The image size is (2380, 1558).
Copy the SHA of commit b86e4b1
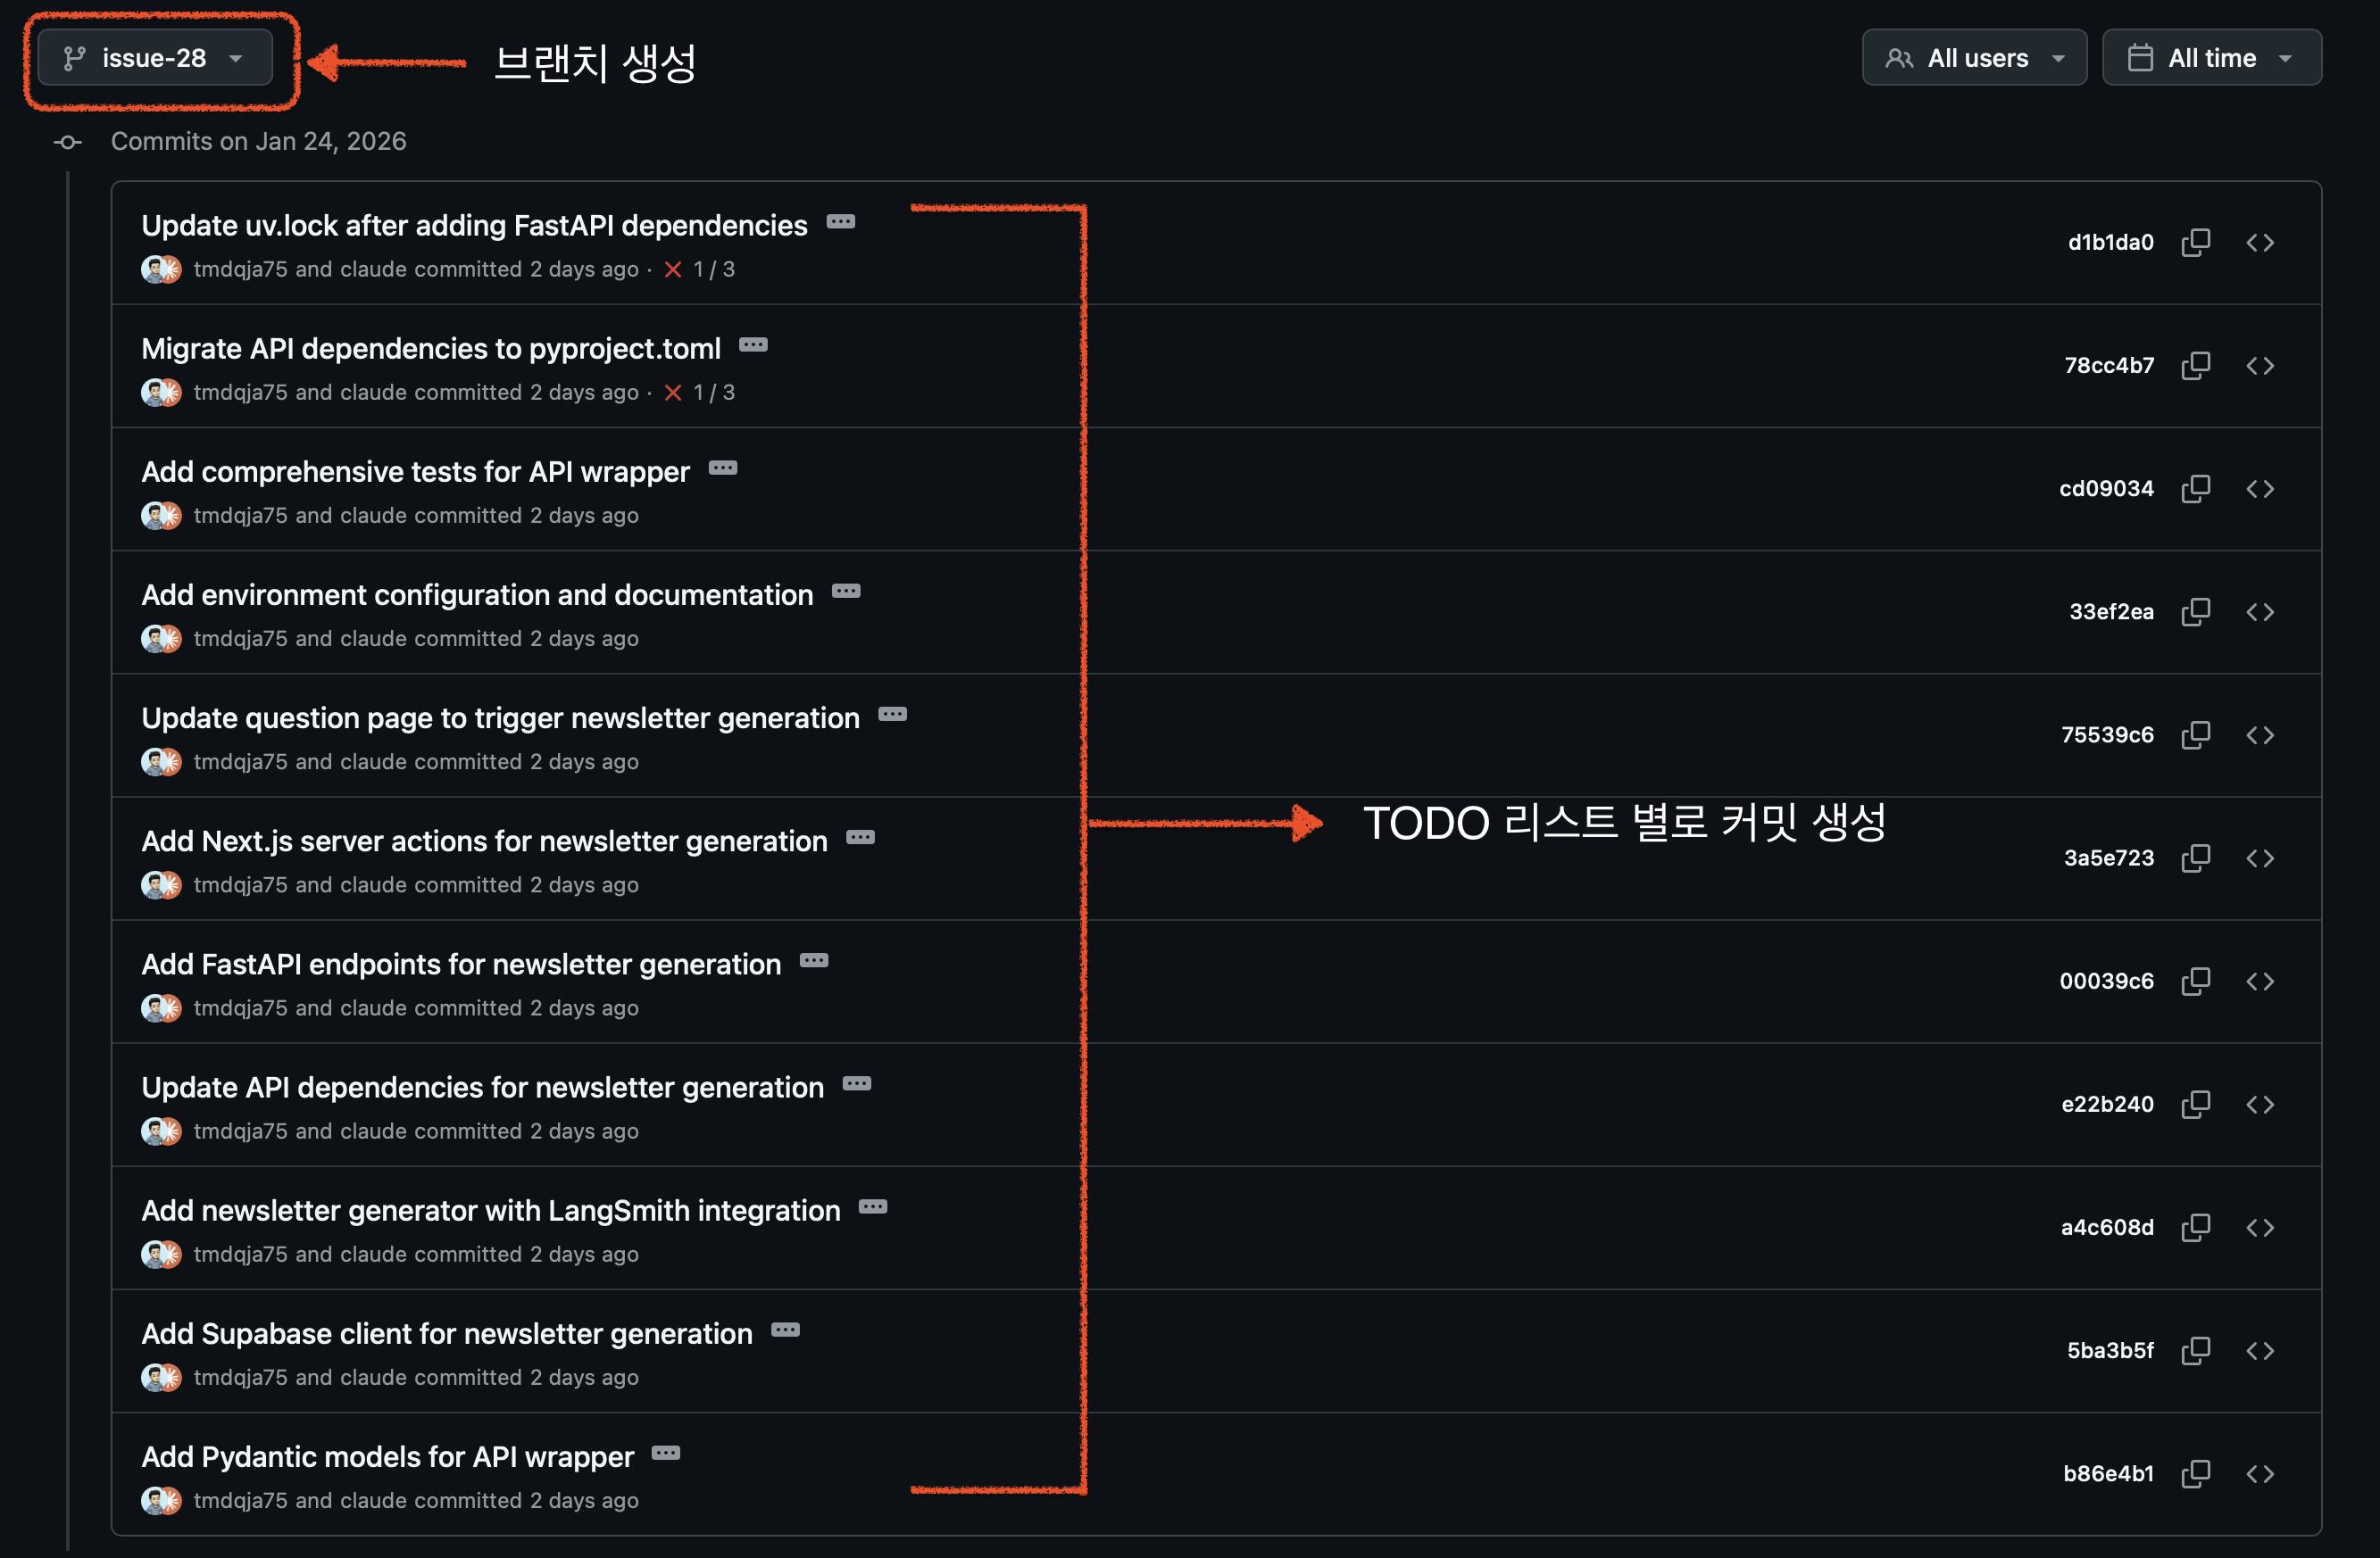click(2196, 1474)
